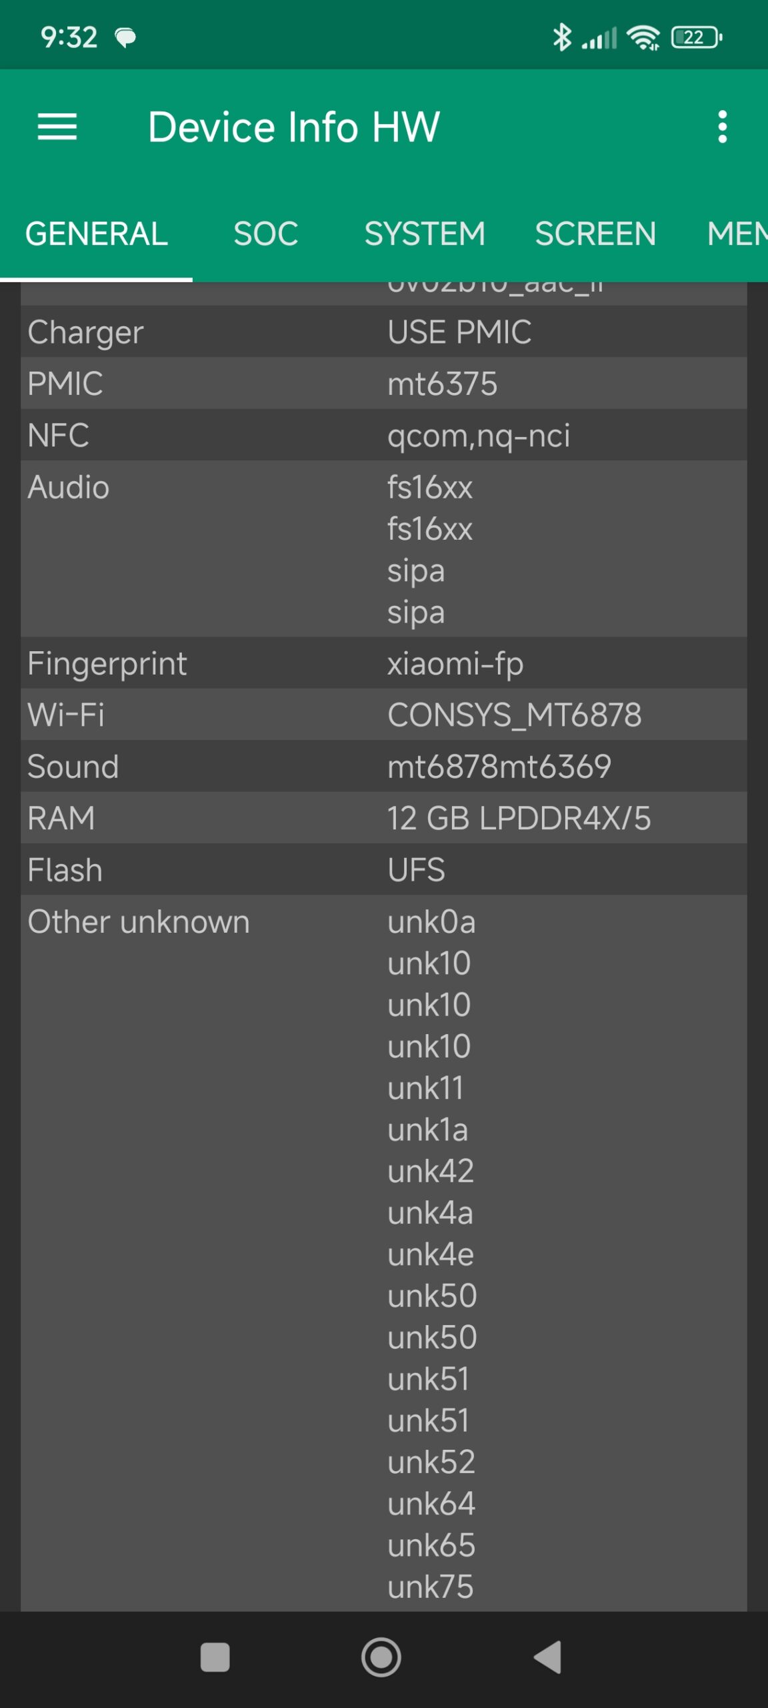The image size is (768, 1708).
Task: Open the SCREEN tab
Action: tap(595, 234)
